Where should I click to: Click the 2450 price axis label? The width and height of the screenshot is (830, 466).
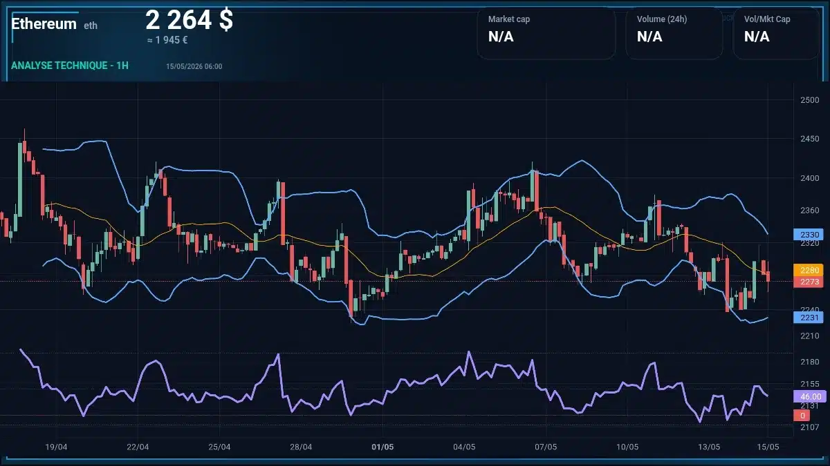point(809,139)
